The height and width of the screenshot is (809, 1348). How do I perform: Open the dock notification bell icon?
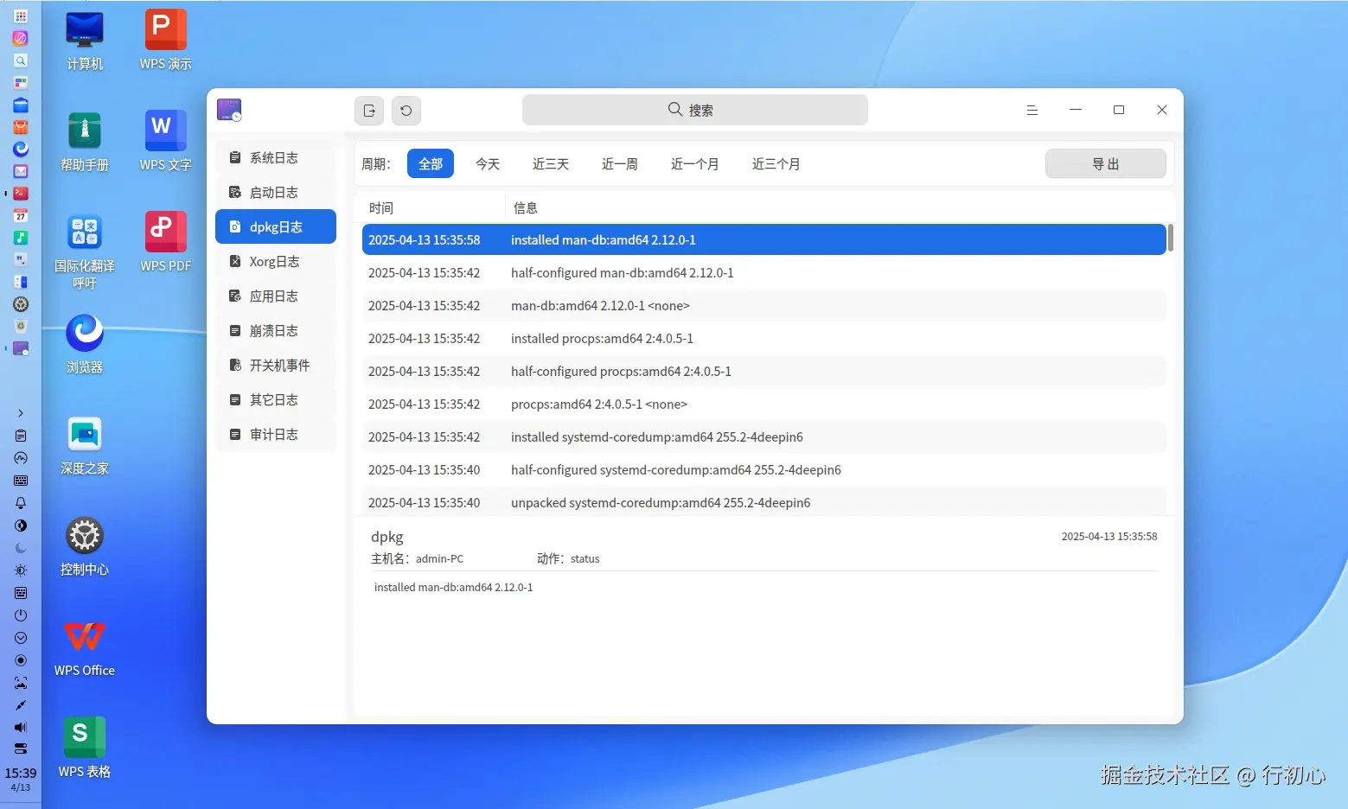coord(21,503)
